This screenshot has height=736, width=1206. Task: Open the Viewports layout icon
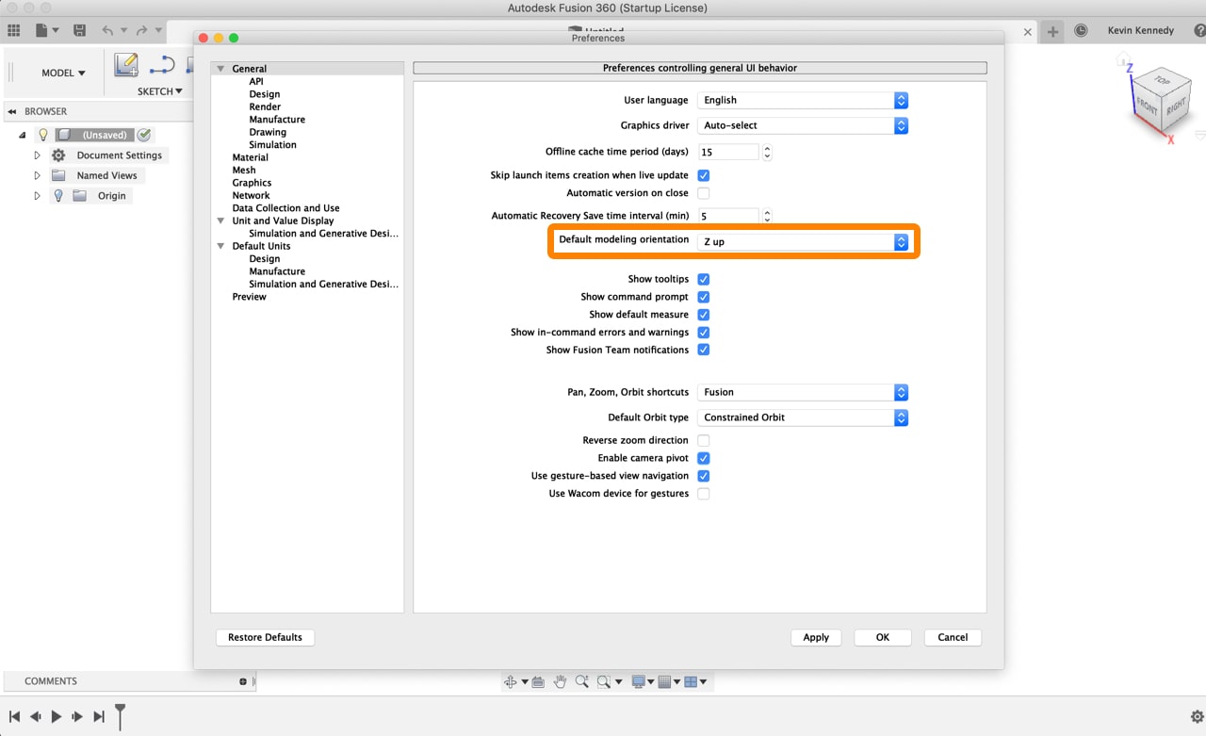pyautogui.click(x=691, y=681)
